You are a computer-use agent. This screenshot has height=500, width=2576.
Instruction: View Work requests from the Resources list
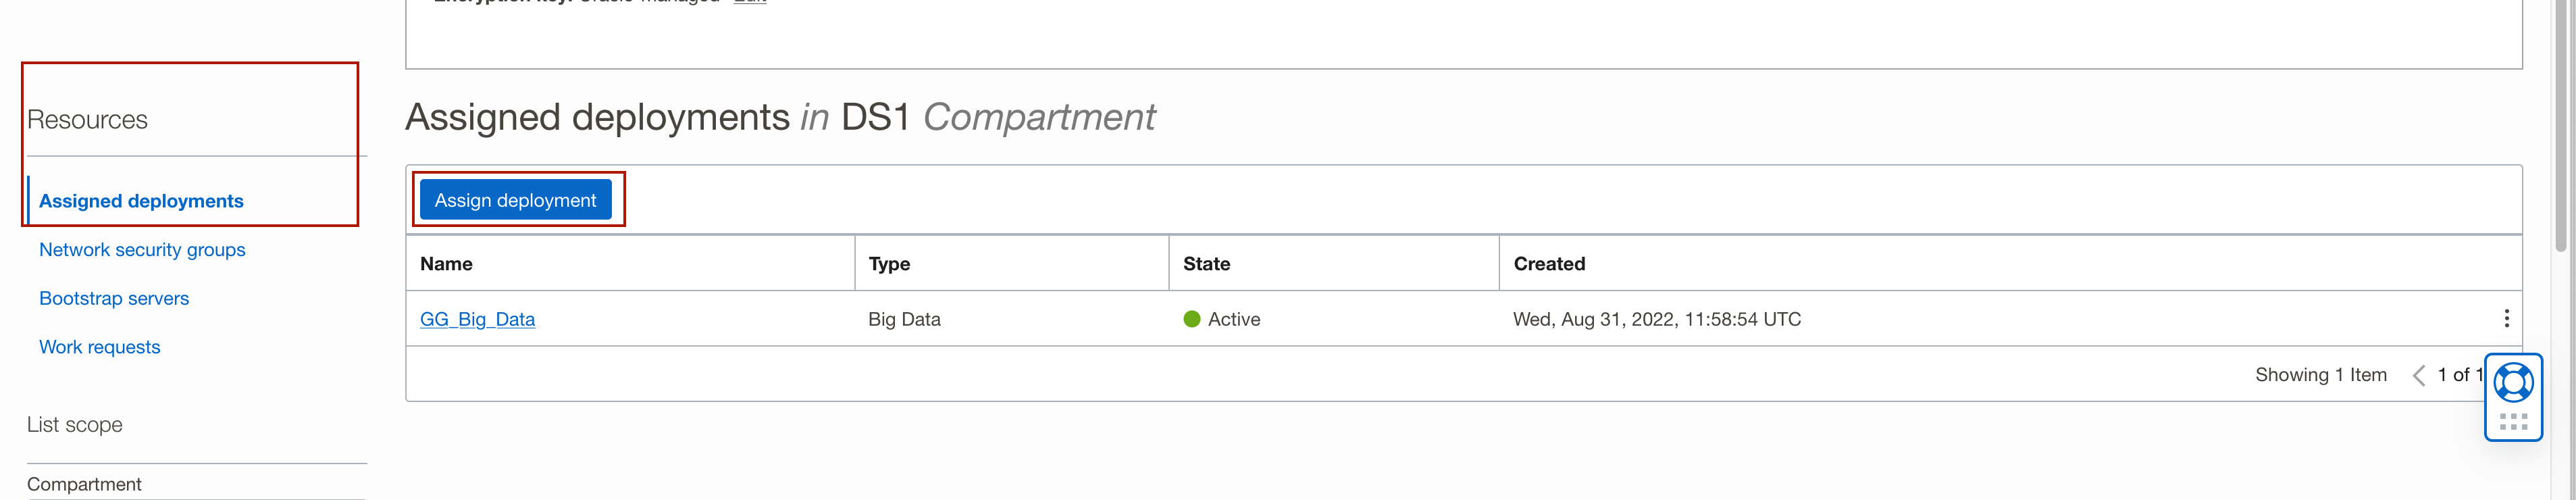99,347
